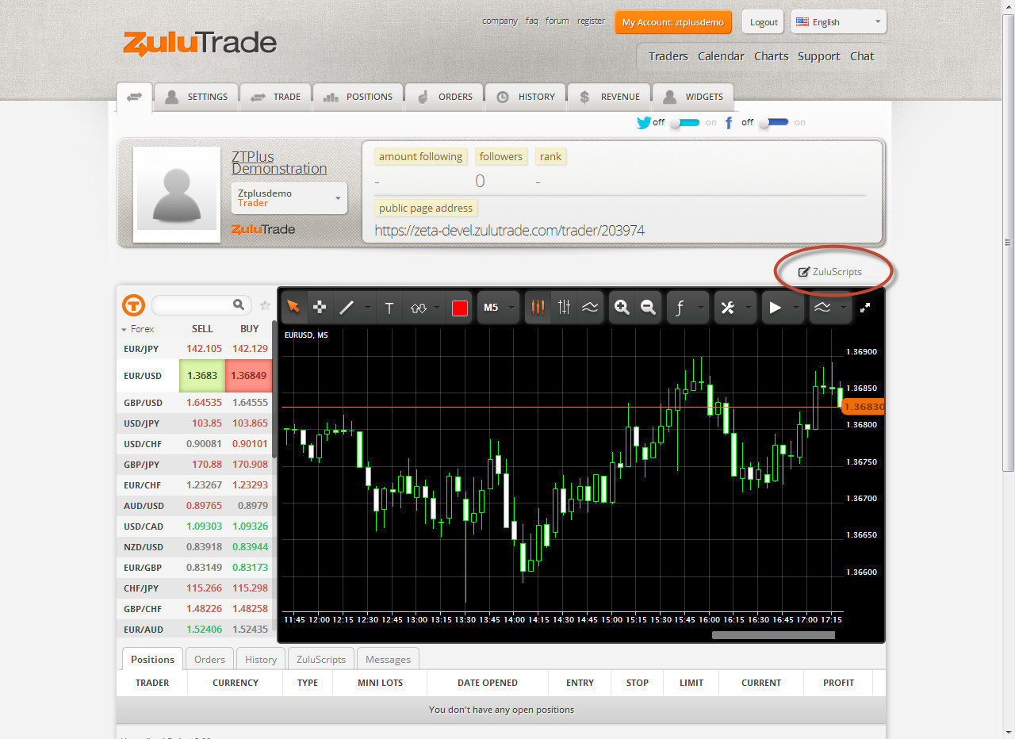Choose the text annotation tool
This screenshot has width=1015, height=739.
point(389,308)
